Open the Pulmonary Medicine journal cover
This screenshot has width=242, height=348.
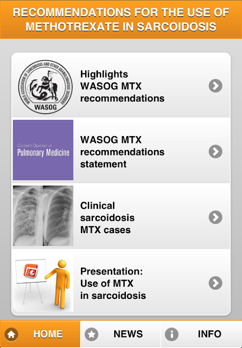click(x=43, y=150)
